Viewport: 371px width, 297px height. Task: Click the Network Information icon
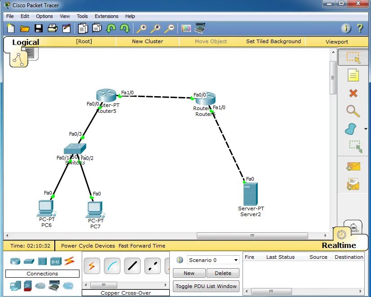pyautogui.click(x=346, y=28)
